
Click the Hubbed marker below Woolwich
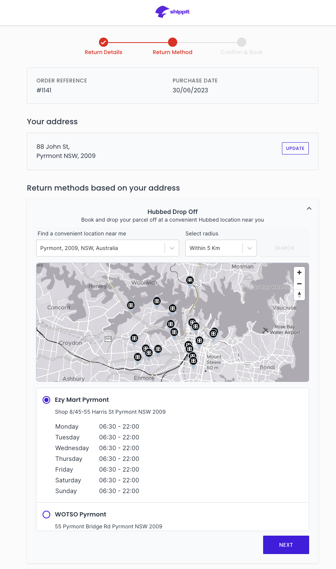coord(157,301)
